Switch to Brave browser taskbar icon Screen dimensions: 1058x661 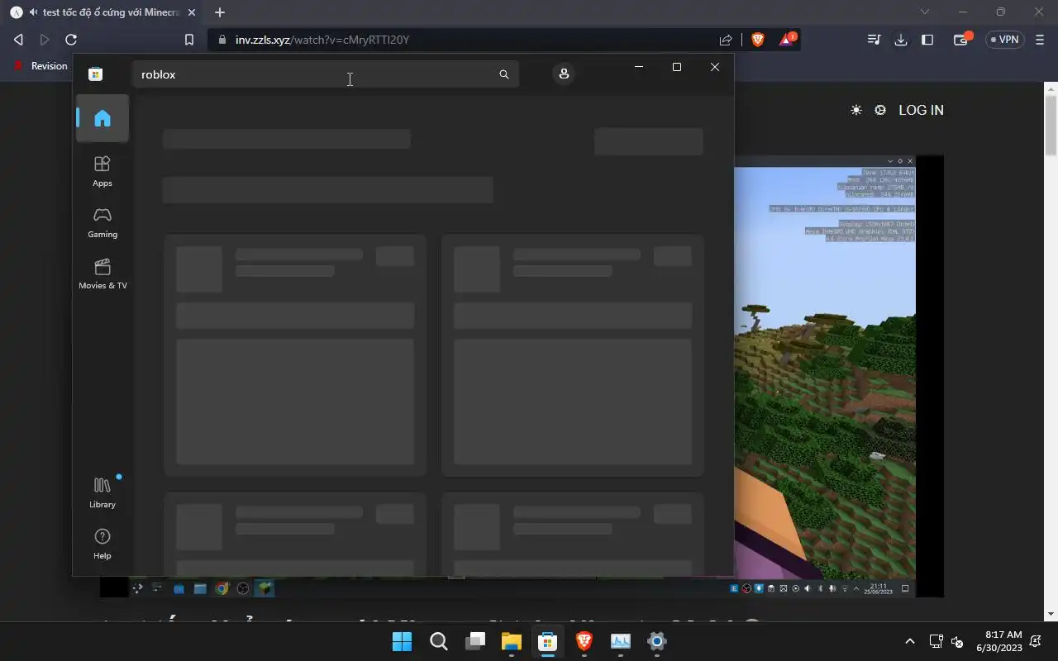point(584,641)
